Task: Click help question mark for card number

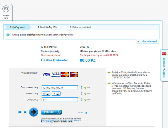Action: coord(82,87)
